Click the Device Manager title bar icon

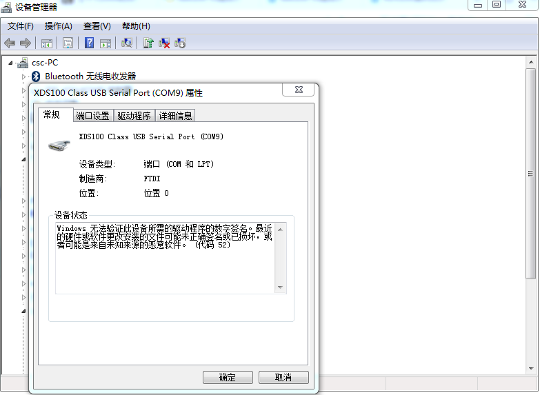pyautogui.click(x=6, y=6)
